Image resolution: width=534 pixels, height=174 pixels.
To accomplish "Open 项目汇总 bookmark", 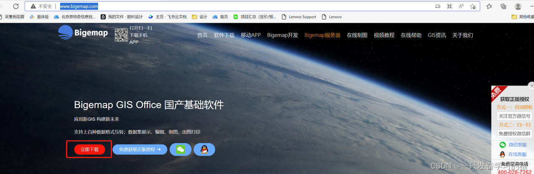I will point(254,17).
